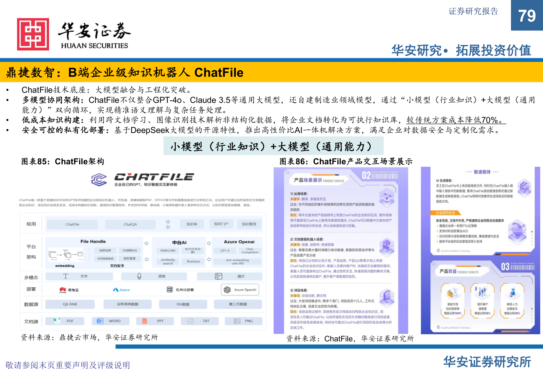This screenshot has height=376, width=543.
Task: Click the picture icon beside 图片
Action: (x=218, y=276)
